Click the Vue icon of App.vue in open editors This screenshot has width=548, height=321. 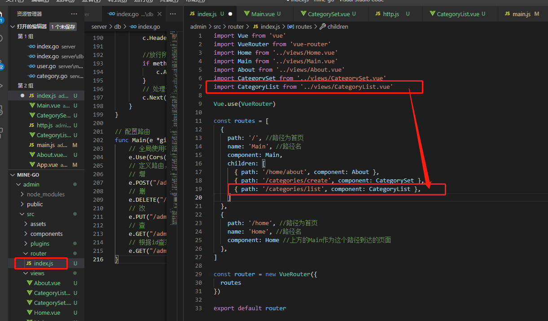[x=32, y=165]
